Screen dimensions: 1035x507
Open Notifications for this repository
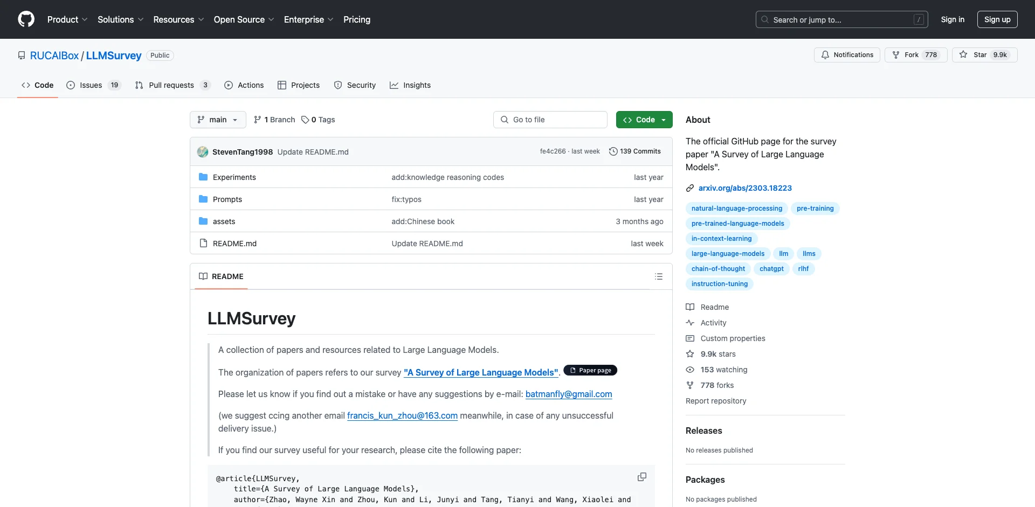coord(847,55)
